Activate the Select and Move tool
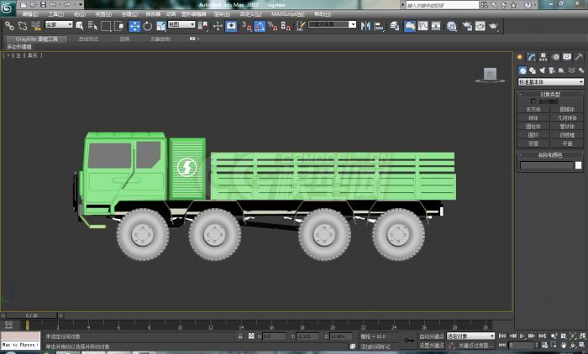The width and height of the screenshot is (588, 354). pos(134,26)
